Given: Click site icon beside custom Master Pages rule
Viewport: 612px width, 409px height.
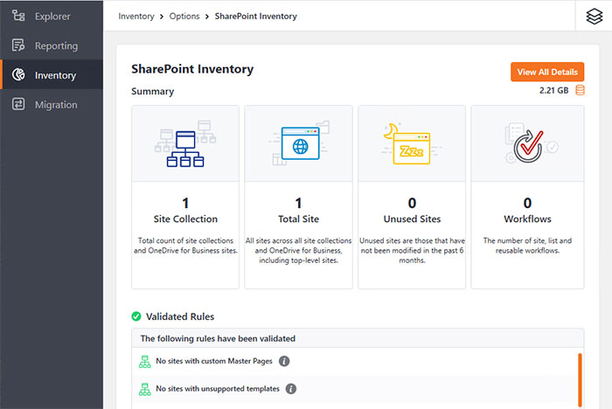Looking at the screenshot, I should 145,362.
